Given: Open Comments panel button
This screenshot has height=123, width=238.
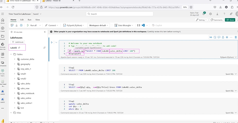Looking at the screenshot, I should pyautogui.click(x=217, y=20).
